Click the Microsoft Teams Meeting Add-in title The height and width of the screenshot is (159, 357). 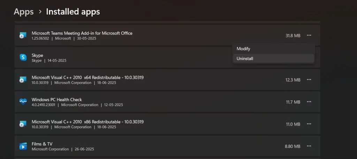[82, 33]
